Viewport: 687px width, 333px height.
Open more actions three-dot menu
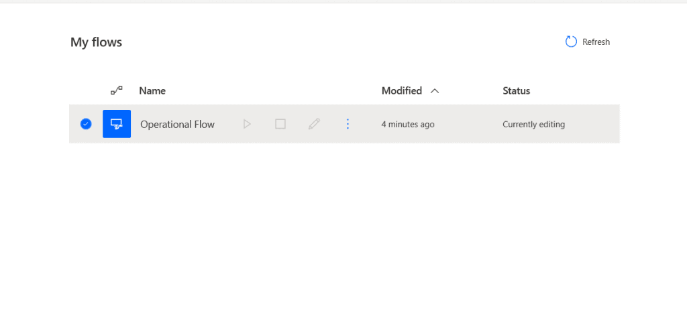tap(348, 124)
